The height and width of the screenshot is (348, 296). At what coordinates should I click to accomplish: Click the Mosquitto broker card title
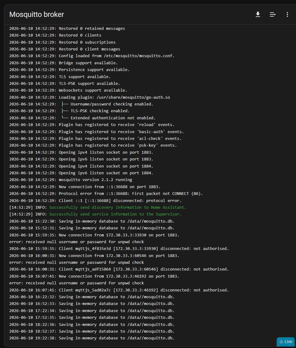pos(37,14)
